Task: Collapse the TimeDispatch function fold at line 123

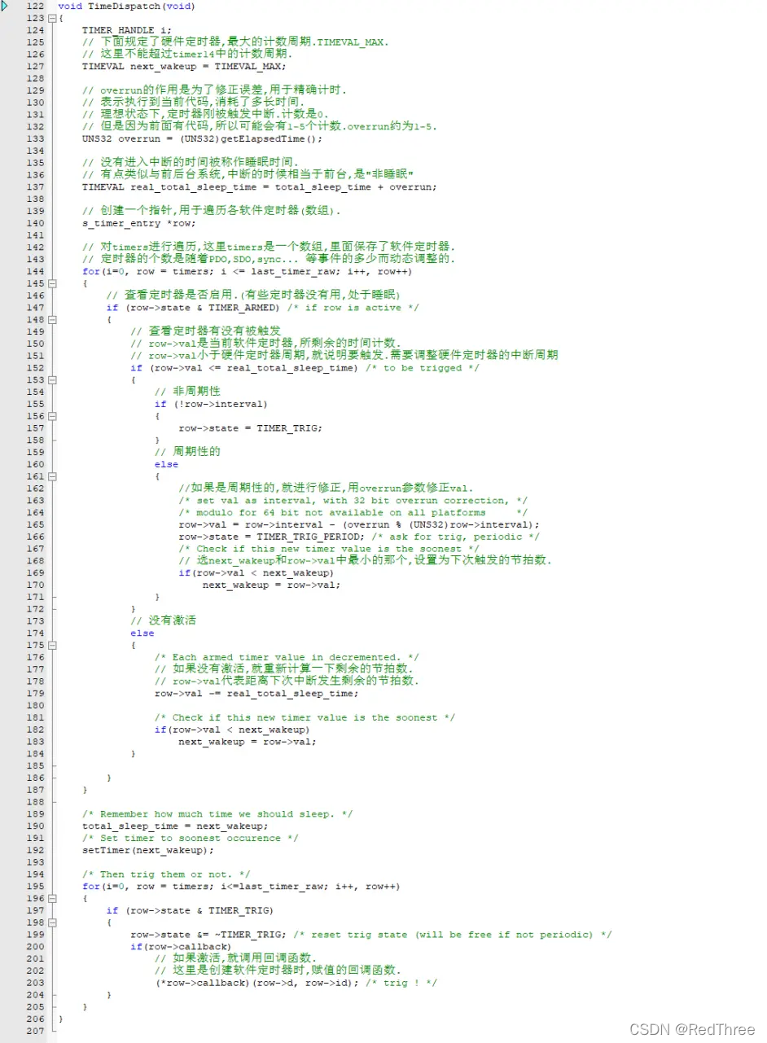Action: [53, 18]
